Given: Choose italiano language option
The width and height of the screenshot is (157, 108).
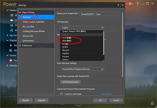Looking at the screenshot, I should point(82,60).
